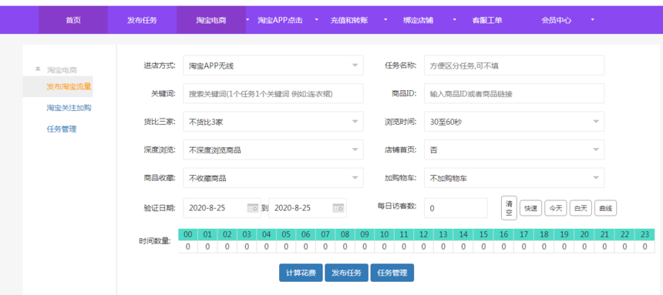Click the 白天 distribution button
This screenshot has height=295, width=663.
[x=581, y=209]
